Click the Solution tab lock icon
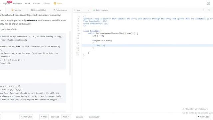 click(13, 10)
